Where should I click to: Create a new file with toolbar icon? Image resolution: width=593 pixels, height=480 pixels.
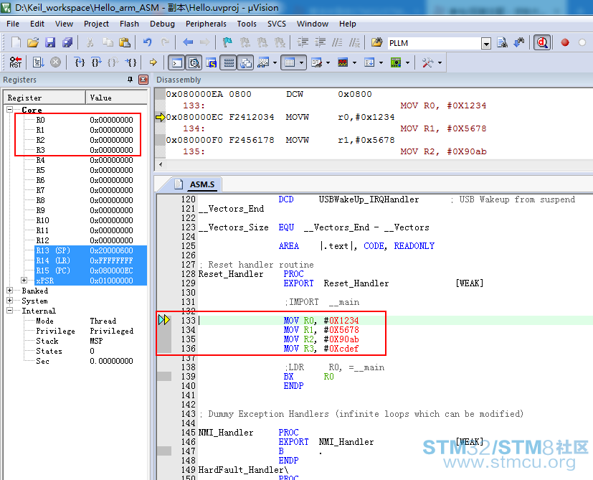16,42
